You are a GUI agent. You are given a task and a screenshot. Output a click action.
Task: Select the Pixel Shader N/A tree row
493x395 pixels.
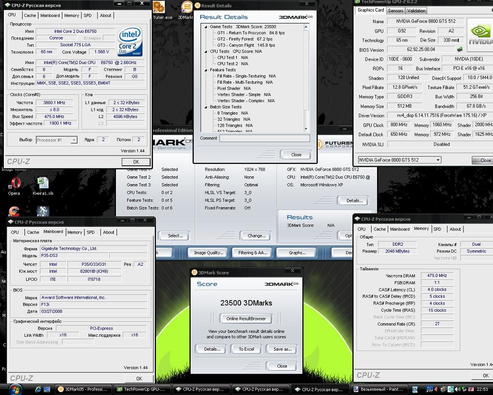(234, 89)
